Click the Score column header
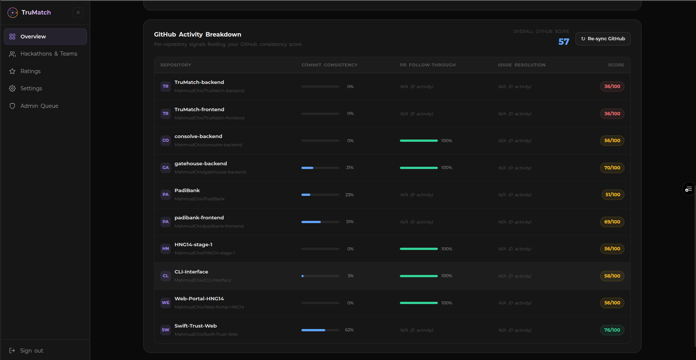This screenshot has width=696, height=360. point(616,65)
